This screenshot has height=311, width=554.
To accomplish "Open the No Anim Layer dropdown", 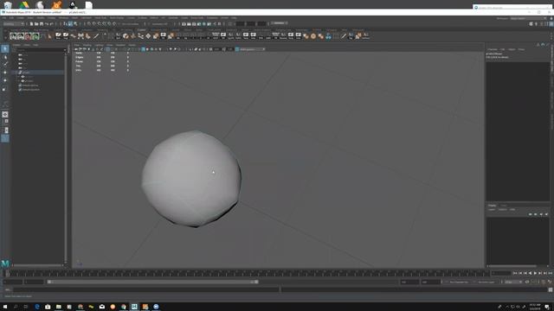I will (x=486, y=282).
